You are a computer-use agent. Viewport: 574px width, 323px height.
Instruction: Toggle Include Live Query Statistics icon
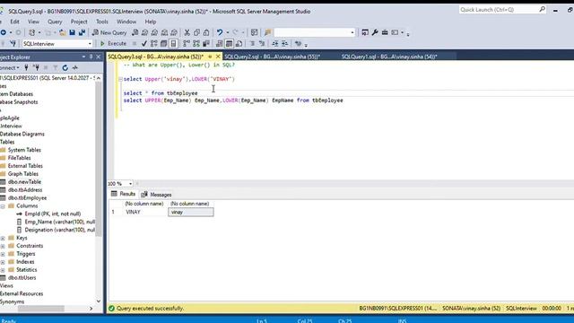point(196,44)
